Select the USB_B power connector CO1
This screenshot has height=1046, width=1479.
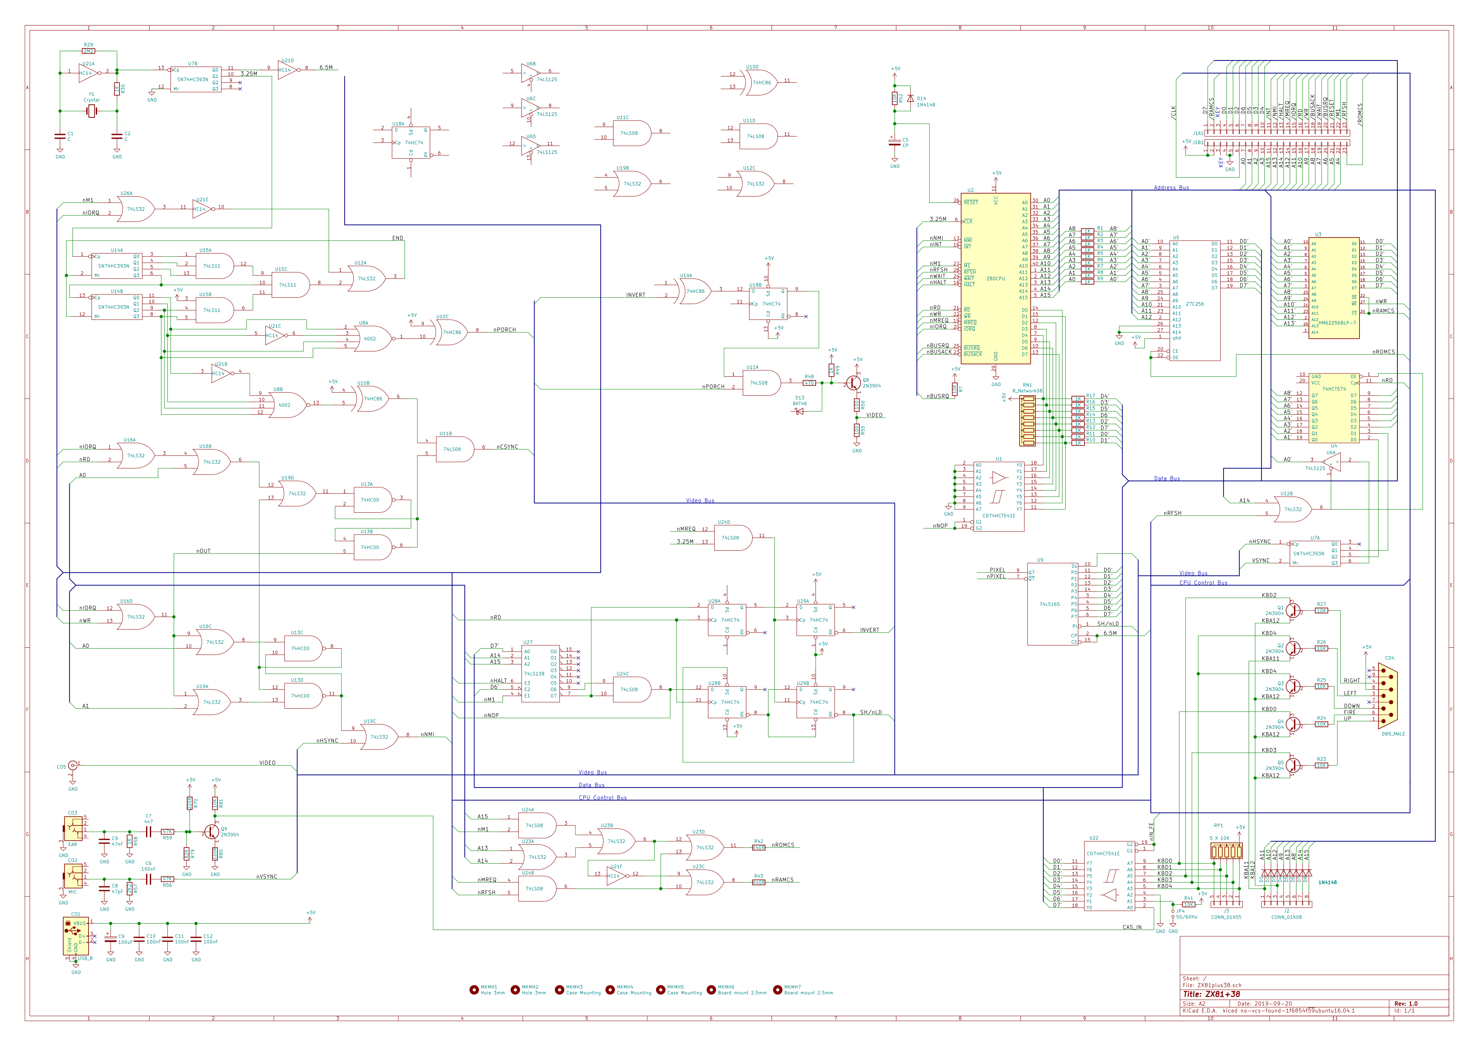[x=76, y=936]
